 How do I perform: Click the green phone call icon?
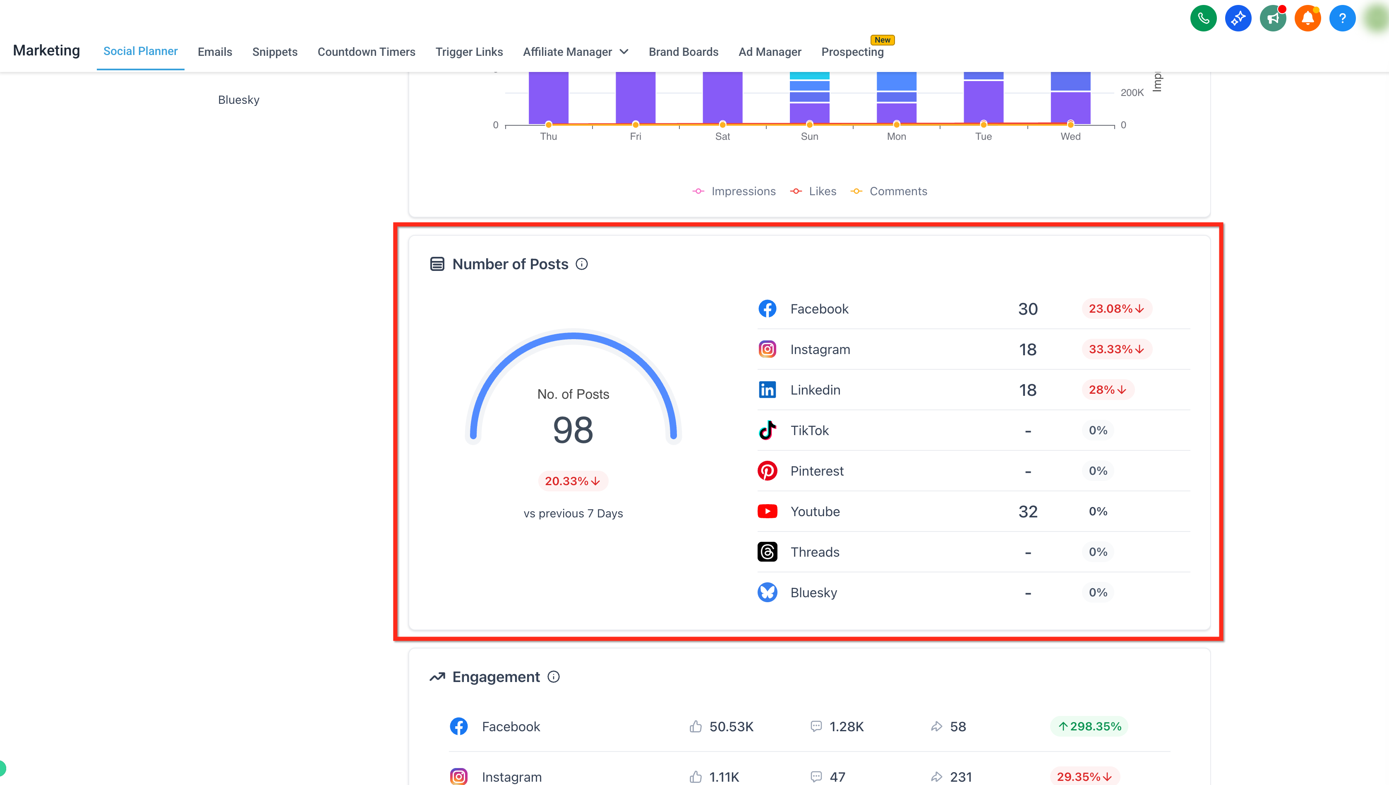[x=1203, y=19]
